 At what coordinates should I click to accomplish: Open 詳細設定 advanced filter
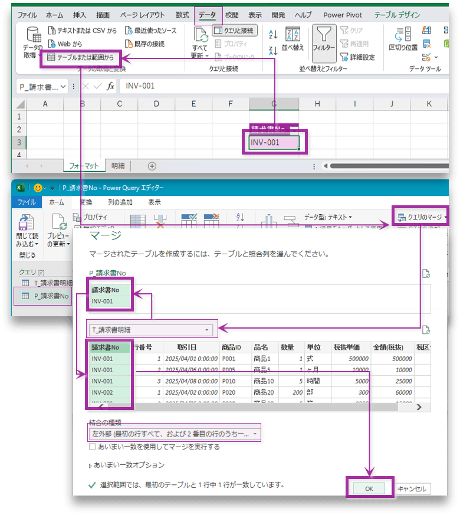pos(357,57)
